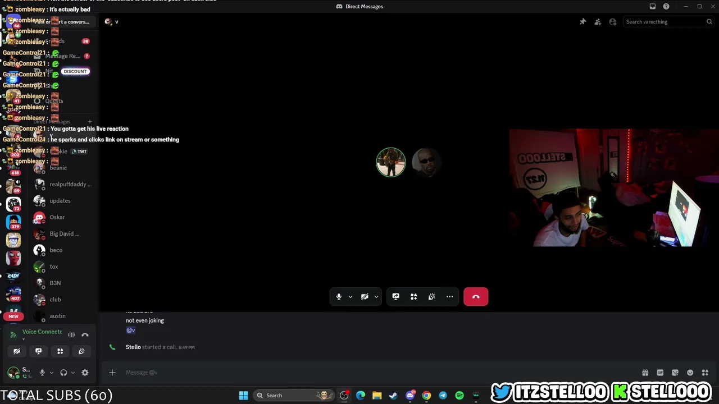This screenshot has height=404, width=719.
Task: Expand camera options arrow in call controls
Action: [376, 297]
